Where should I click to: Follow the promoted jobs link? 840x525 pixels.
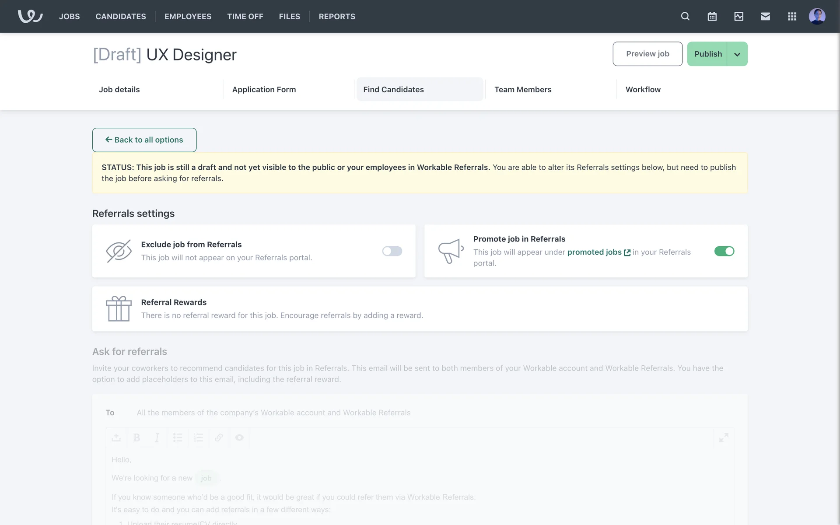(x=594, y=252)
